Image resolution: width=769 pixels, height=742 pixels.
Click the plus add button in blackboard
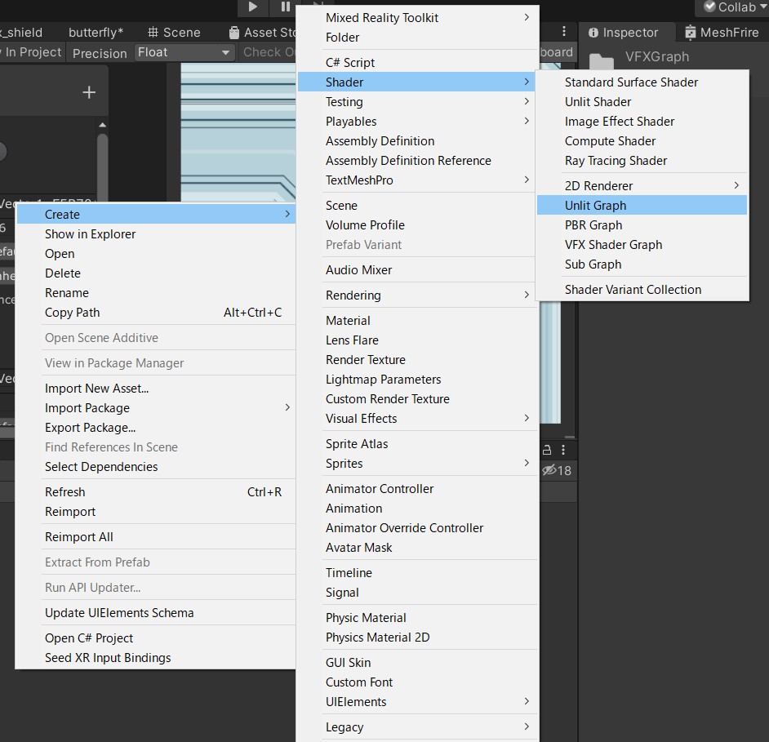89,92
